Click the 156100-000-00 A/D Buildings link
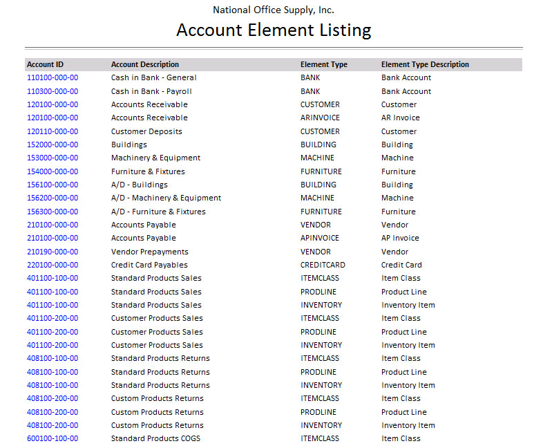 coord(53,185)
